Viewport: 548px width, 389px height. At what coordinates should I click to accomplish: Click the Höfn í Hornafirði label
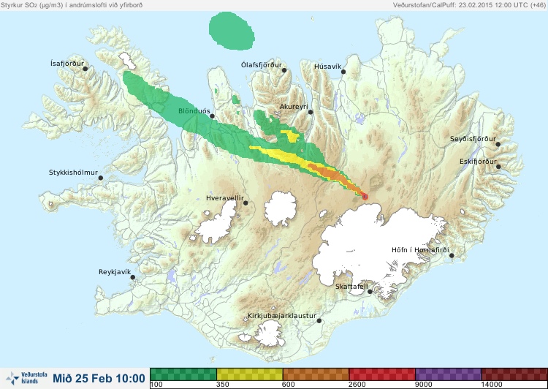click(420, 250)
